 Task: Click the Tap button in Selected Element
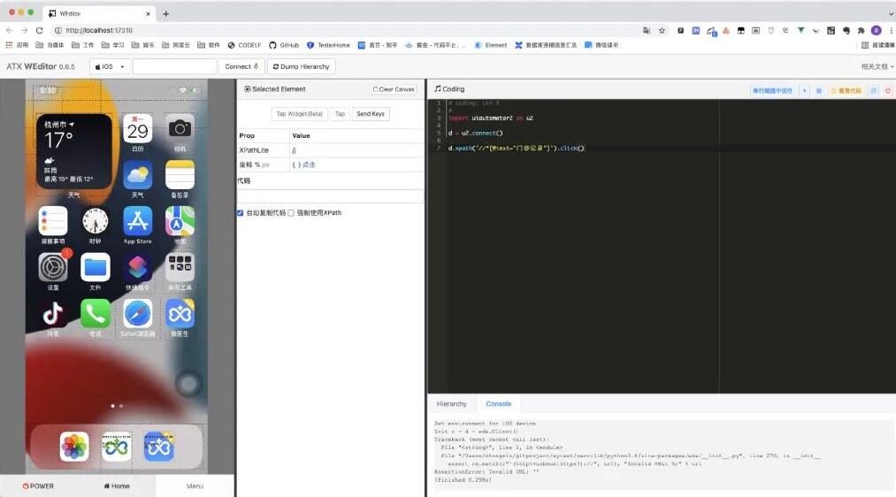[340, 114]
